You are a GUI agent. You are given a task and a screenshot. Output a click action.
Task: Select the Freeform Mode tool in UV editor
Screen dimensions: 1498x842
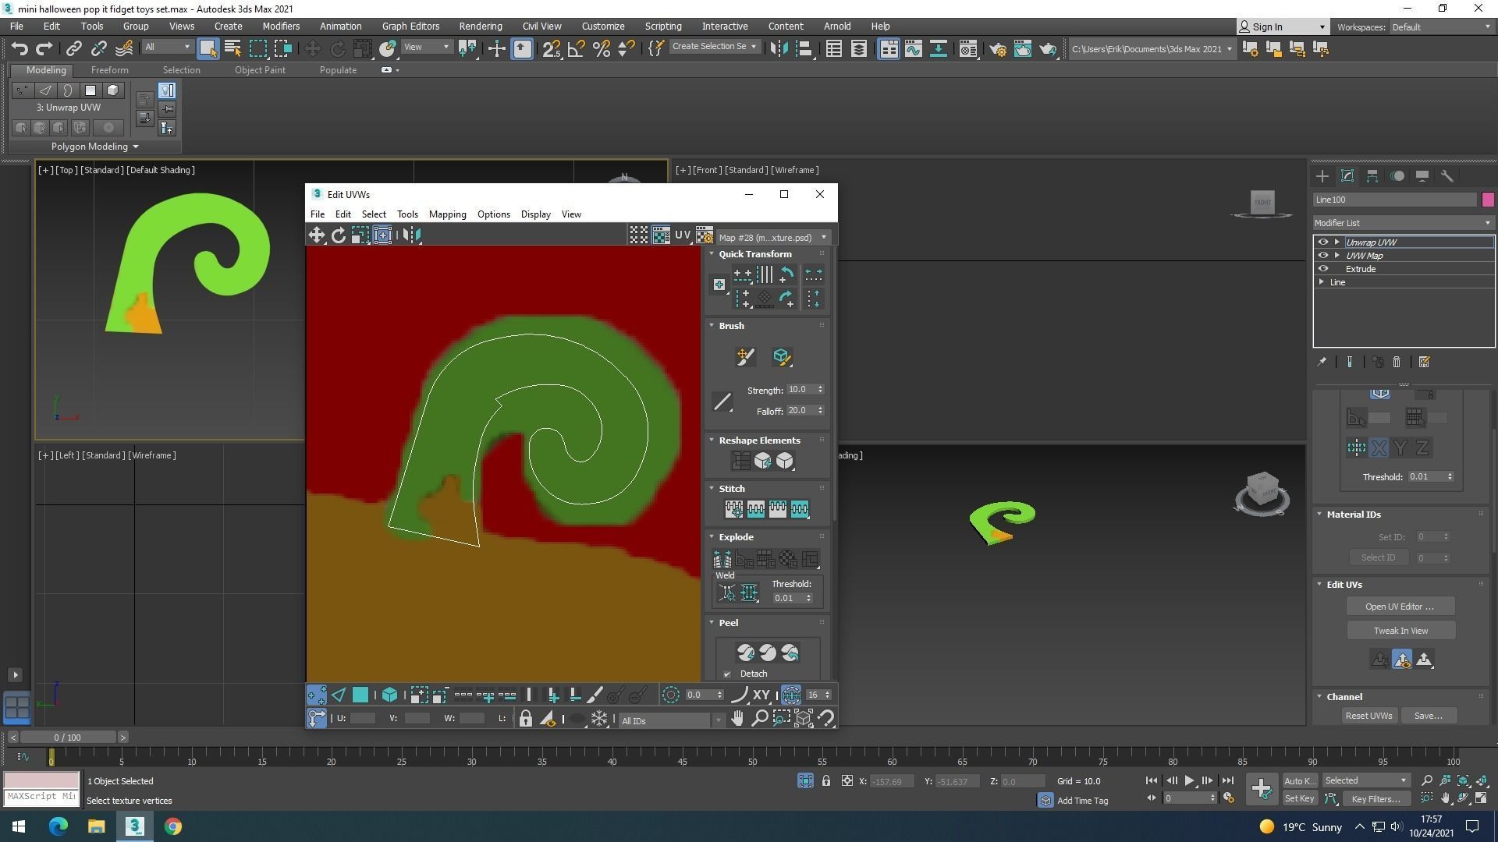(383, 235)
